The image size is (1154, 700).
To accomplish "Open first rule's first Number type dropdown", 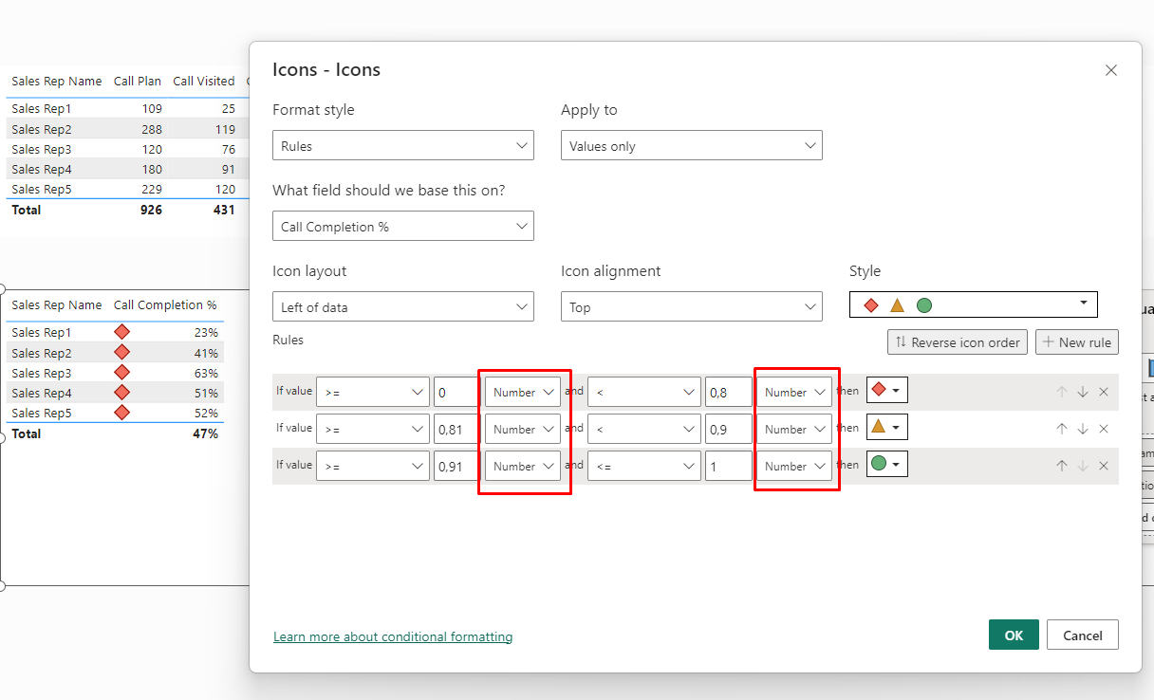I will coord(523,392).
